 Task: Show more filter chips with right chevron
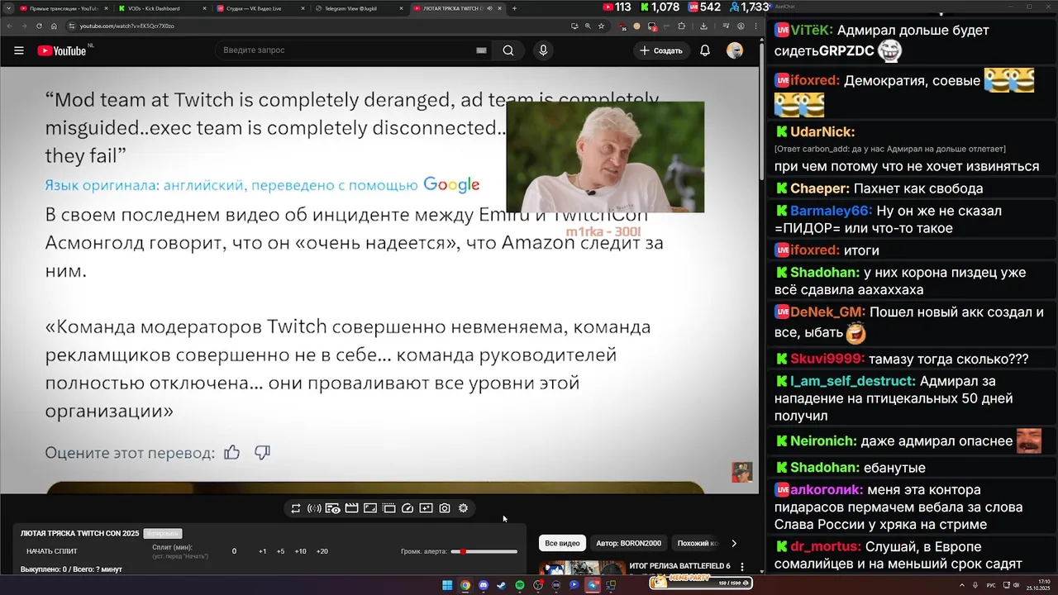pyautogui.click(x=733, y=543)
